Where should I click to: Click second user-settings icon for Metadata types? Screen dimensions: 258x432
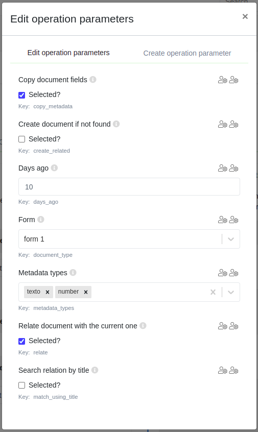click(x=234, y=273)
